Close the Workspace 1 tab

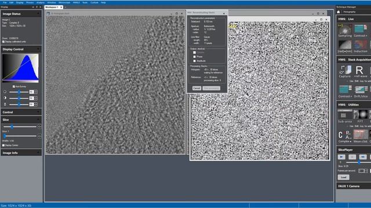[61, 8]
